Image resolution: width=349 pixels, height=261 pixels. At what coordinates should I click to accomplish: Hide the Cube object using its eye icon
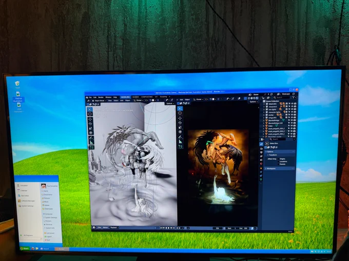(x=292, y=126)
